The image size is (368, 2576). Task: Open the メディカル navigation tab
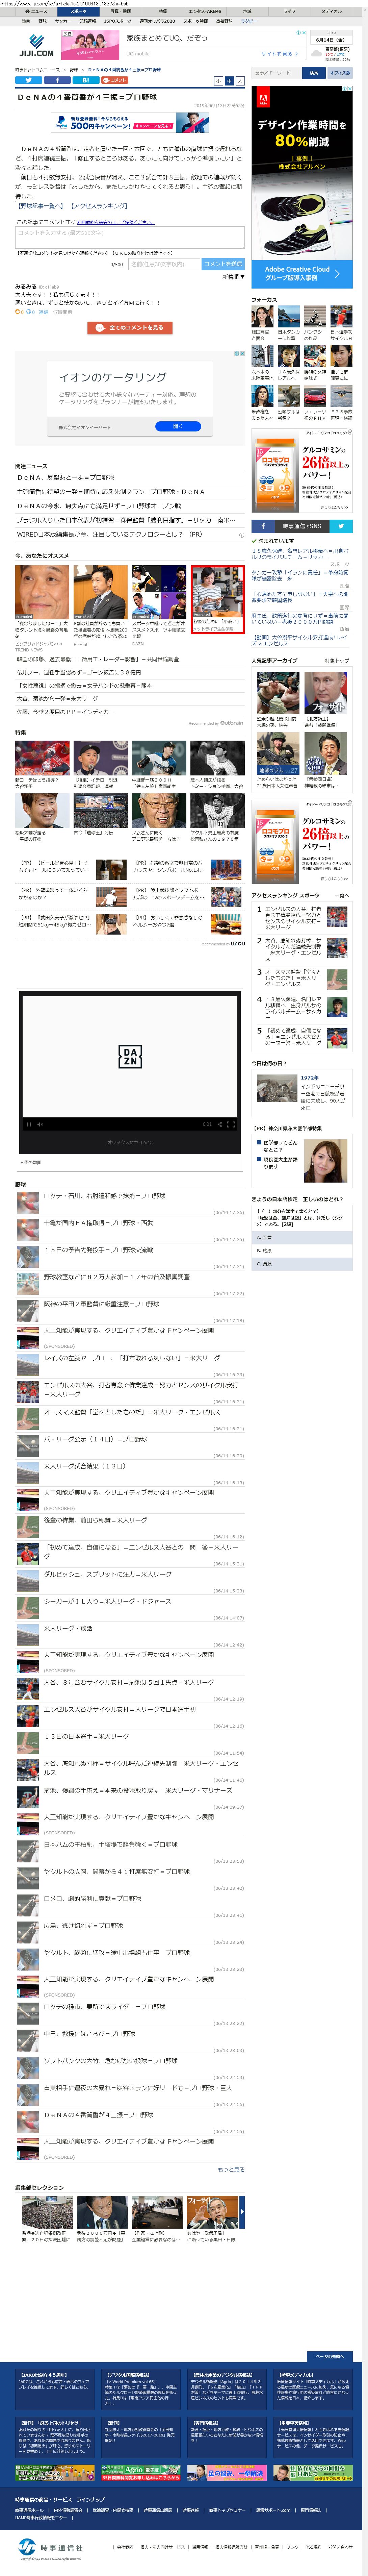[331, 11]
